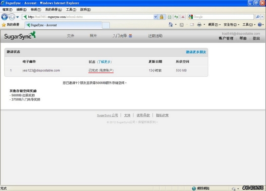Open the 檔案 (File) menu
Image resolution: width=266 pixels, height=191 pixels.
pyautogui.click(x=7, y=10)
